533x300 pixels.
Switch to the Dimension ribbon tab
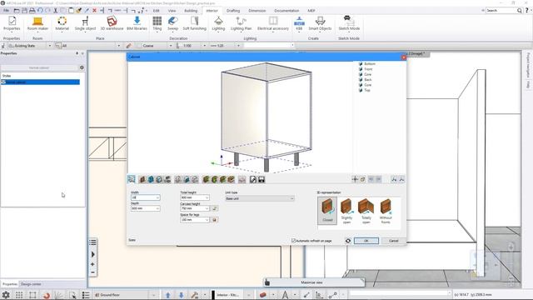(257, 11)
